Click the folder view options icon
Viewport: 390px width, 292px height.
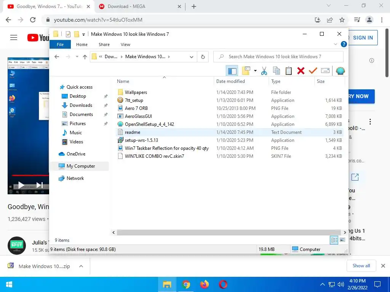246,71
